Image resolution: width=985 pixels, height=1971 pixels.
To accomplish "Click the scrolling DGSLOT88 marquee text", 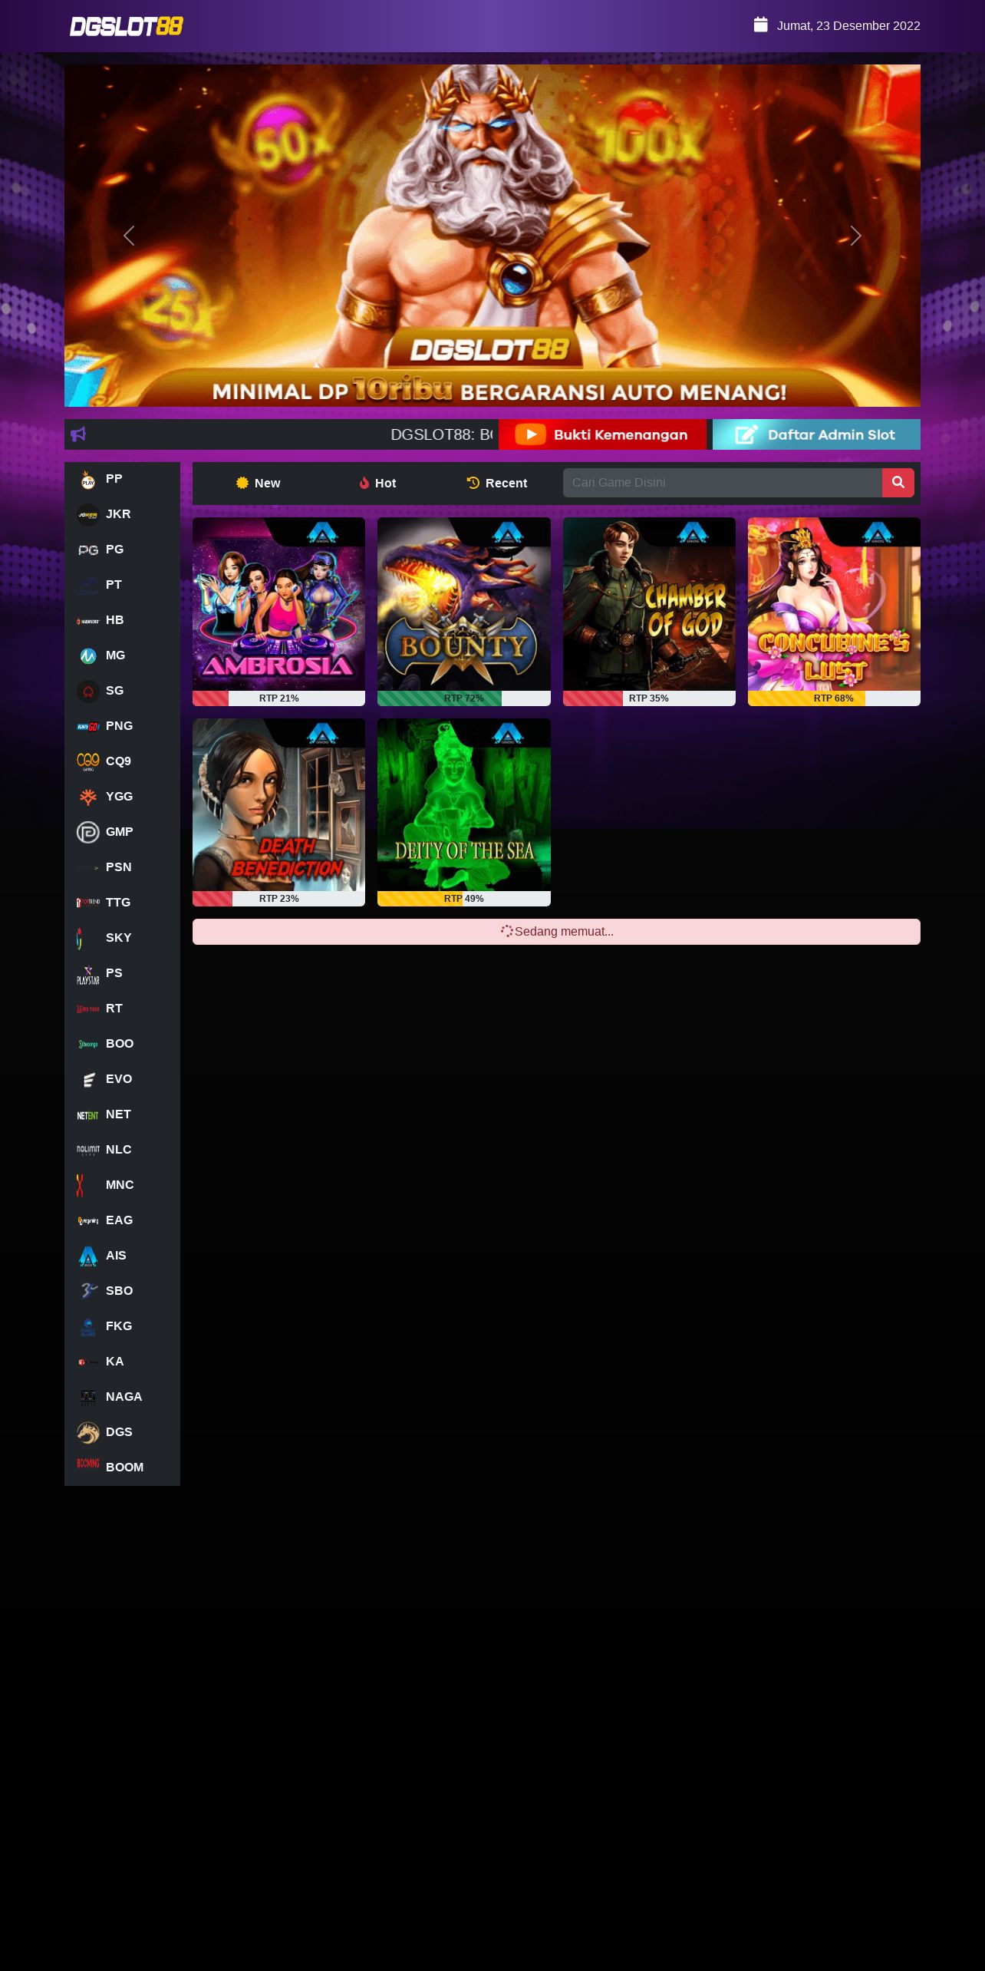I will (441, 434).
